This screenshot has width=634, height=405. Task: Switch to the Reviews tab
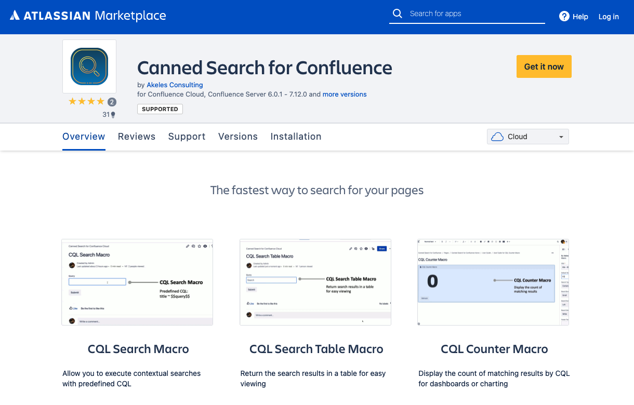137,137
